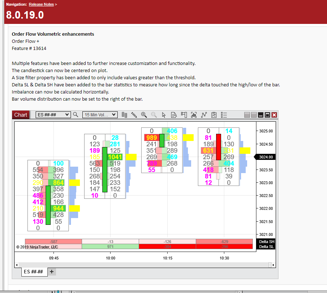Click the greyed Zoom Out icon
The width and height of the screenshot is (327, 293).
pos(154,115)
